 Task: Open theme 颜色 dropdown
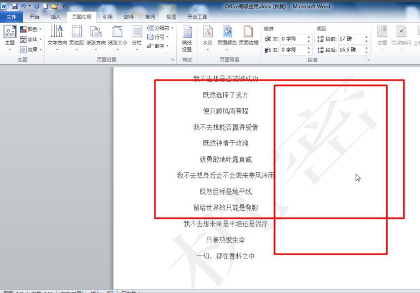pos(31,29)
